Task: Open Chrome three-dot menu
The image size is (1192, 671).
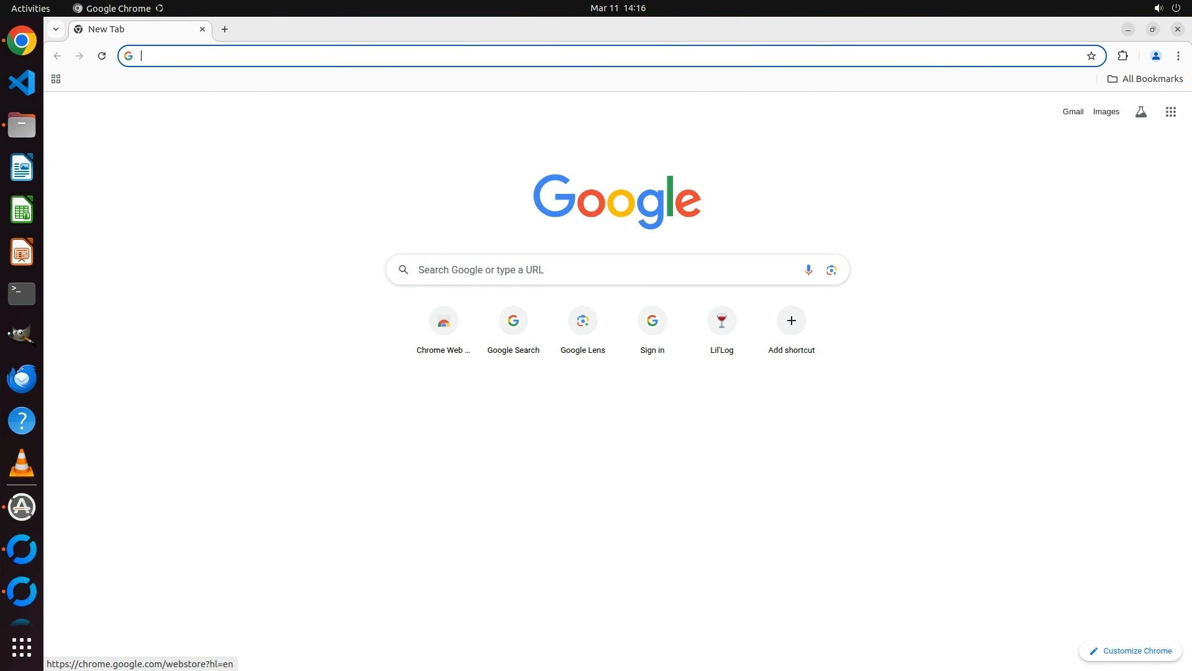Action: click(x=1178, y=56)
